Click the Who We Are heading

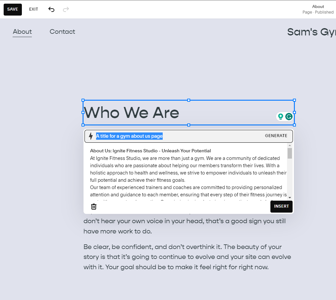click(x=131, y=113)
